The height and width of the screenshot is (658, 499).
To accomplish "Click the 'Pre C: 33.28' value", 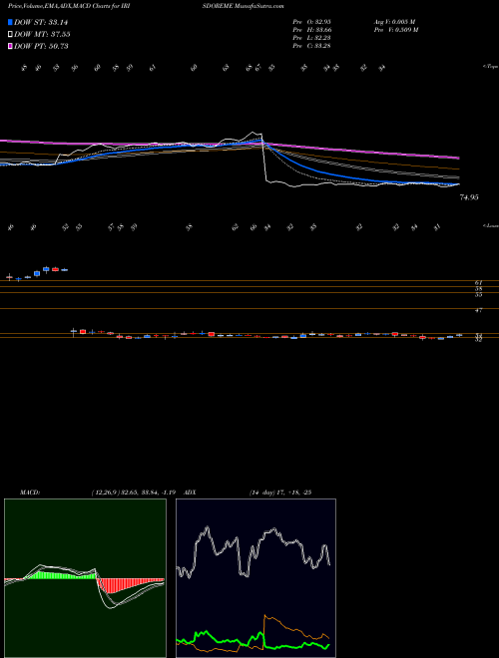I will click(x=311, y=46).
